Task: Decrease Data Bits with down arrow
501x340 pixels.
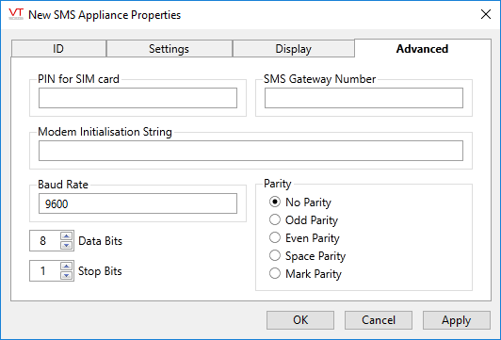Action: [x=66, y=245]
